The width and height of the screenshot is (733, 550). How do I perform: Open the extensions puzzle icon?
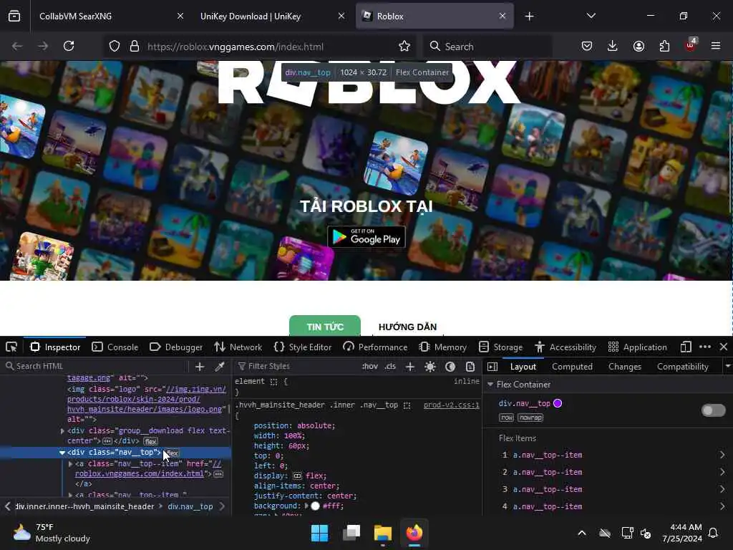[664, 46]
